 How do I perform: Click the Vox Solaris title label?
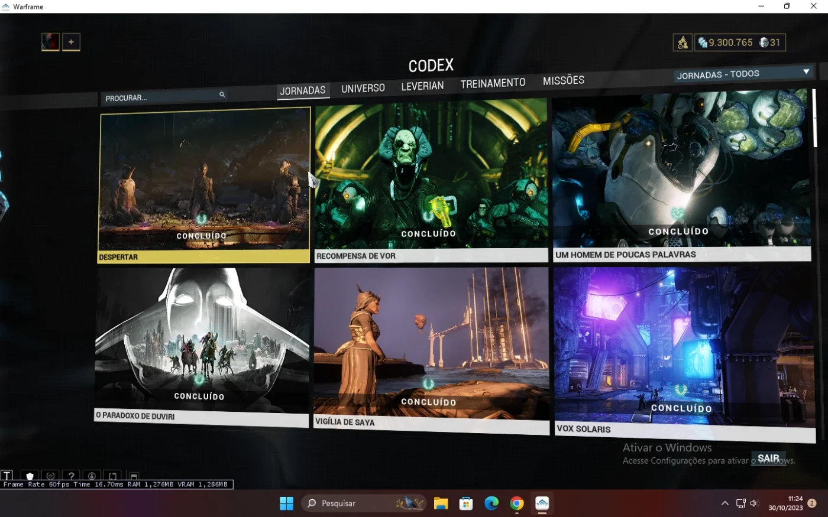pos(584,428)
